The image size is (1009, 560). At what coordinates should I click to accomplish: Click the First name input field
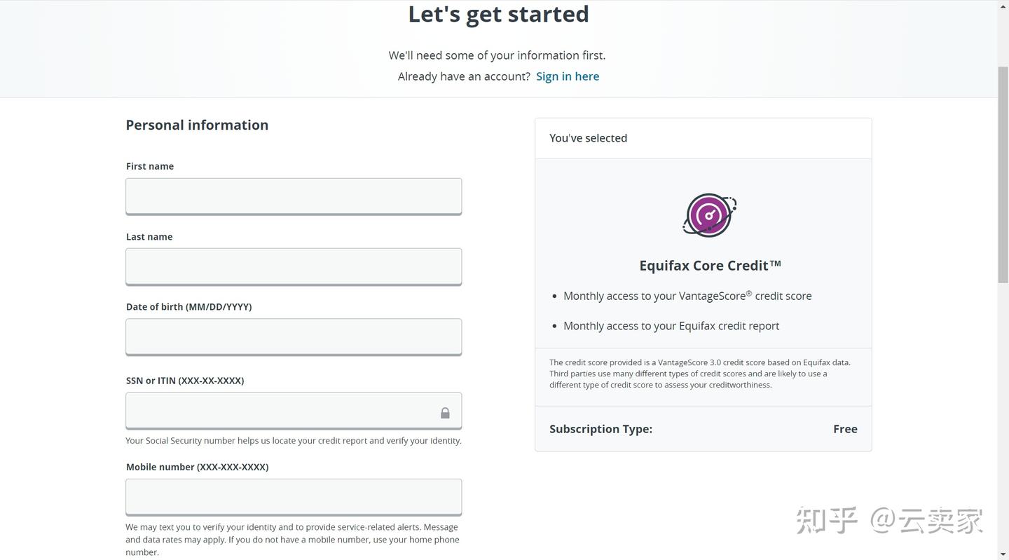293,196
